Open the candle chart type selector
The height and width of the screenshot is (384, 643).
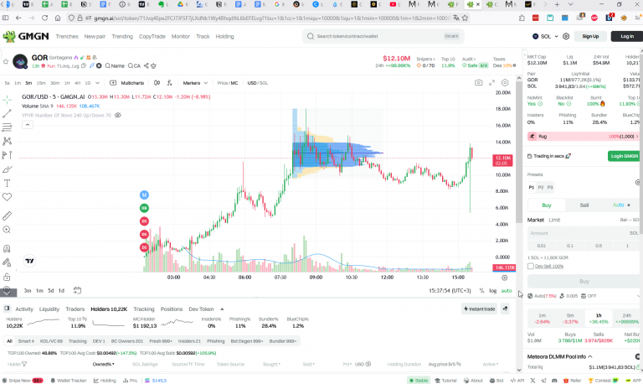pos(157,83)
